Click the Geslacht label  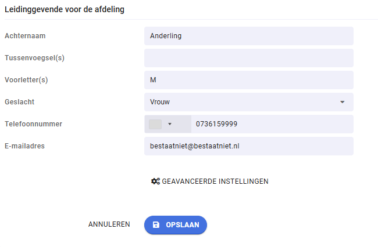[x=20, y=102]
